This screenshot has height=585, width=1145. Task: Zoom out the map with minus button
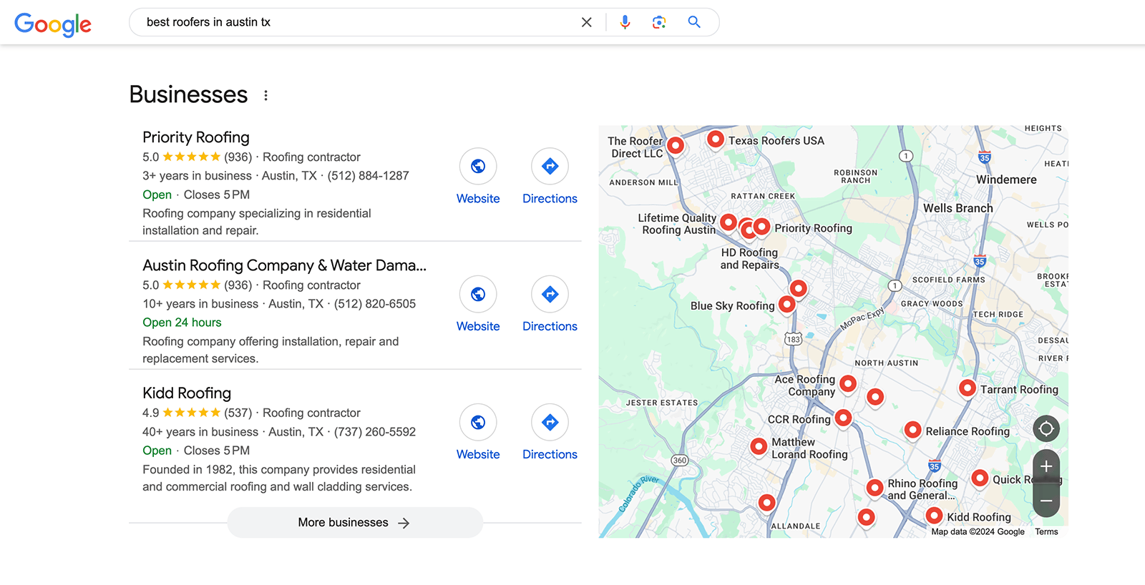[1046, 501]
